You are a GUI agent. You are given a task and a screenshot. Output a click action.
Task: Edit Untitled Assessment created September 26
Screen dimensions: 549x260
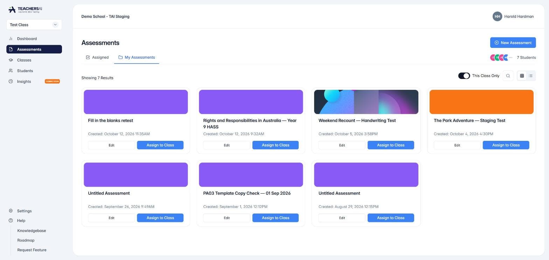coord(111,218)
